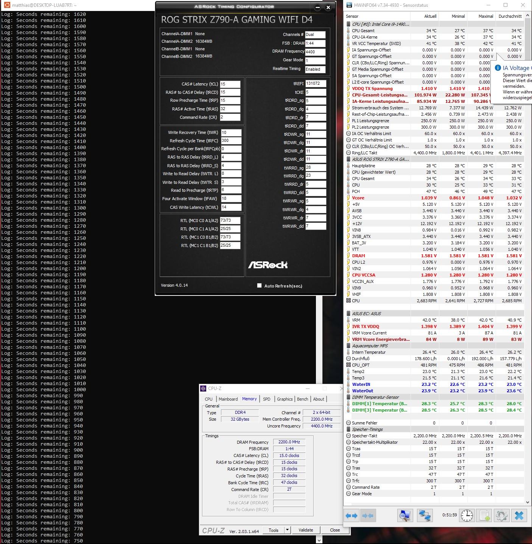Minimize the ASRock Timing Configurator window
Screen dimensions: 532x544
(318, 7)
